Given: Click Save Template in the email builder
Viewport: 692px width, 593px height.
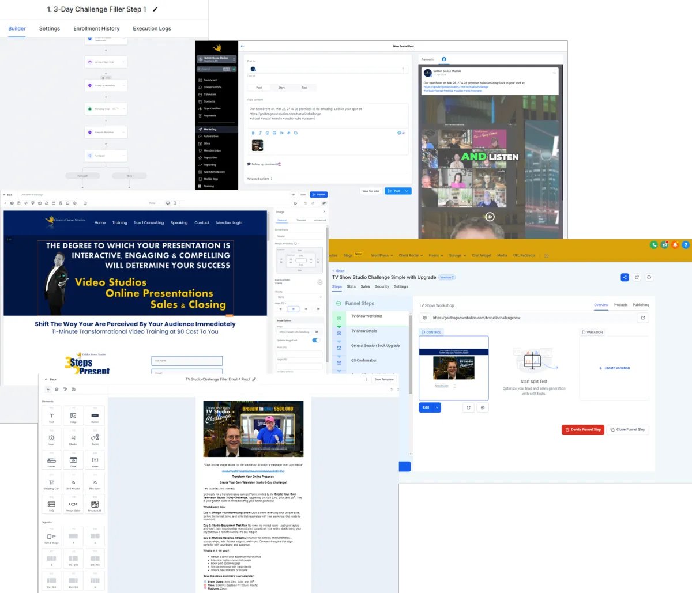Looking at the screenshot, I should coord(384,379).
